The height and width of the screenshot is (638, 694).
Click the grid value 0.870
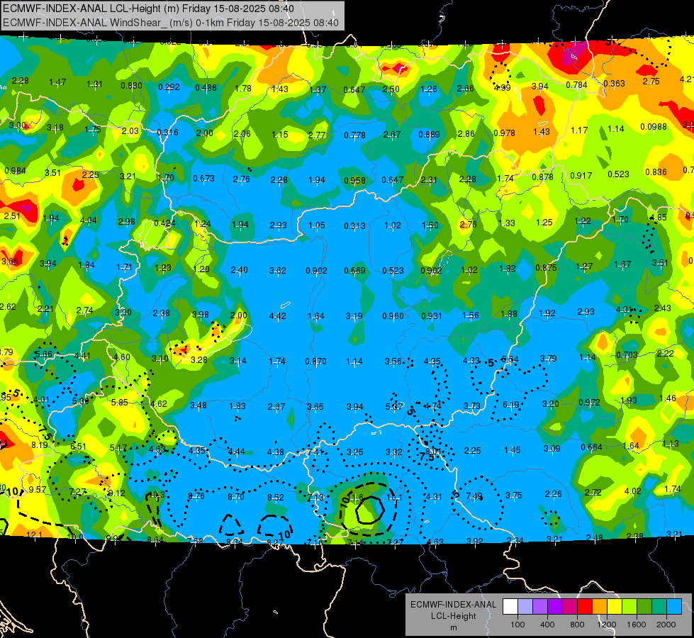(315, 362)
